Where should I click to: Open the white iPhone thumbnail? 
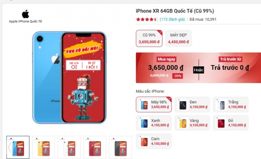[x=69, y=147]
